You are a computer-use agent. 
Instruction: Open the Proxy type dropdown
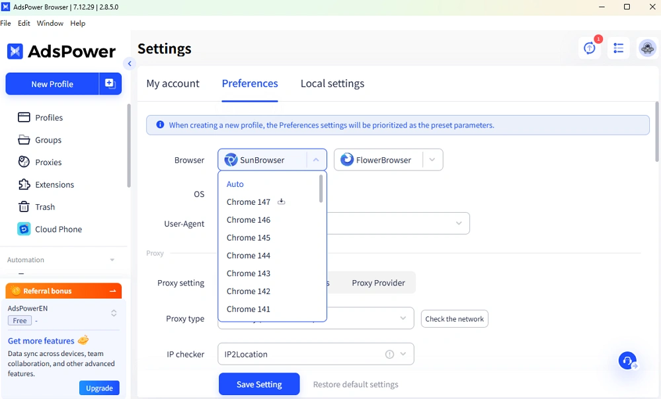point(403,318)
